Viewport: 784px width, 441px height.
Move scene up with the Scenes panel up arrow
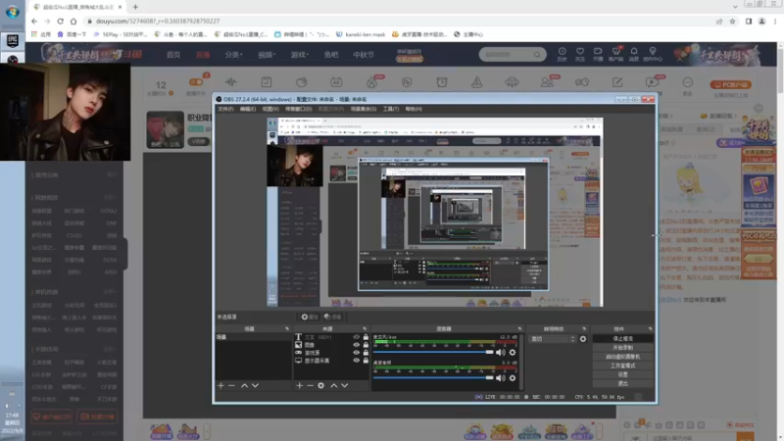click(244, 385)
